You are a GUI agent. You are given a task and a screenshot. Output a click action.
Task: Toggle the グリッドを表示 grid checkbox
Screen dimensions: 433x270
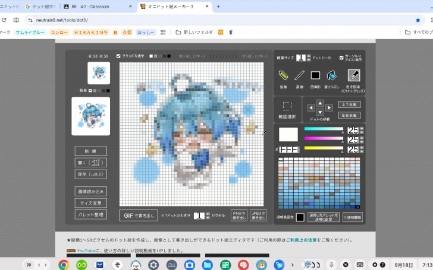click(118, 56)
